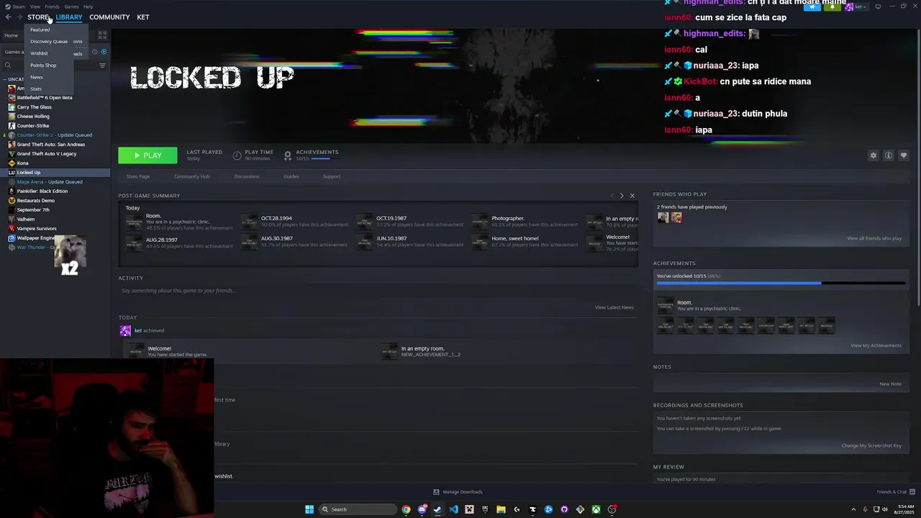Switch Steam to Big Picture mode icon

click(878, 6)
